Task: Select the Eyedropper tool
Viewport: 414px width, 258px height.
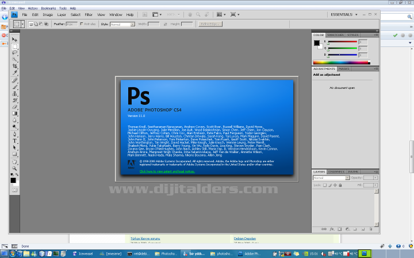Action: tap(14, 72)
